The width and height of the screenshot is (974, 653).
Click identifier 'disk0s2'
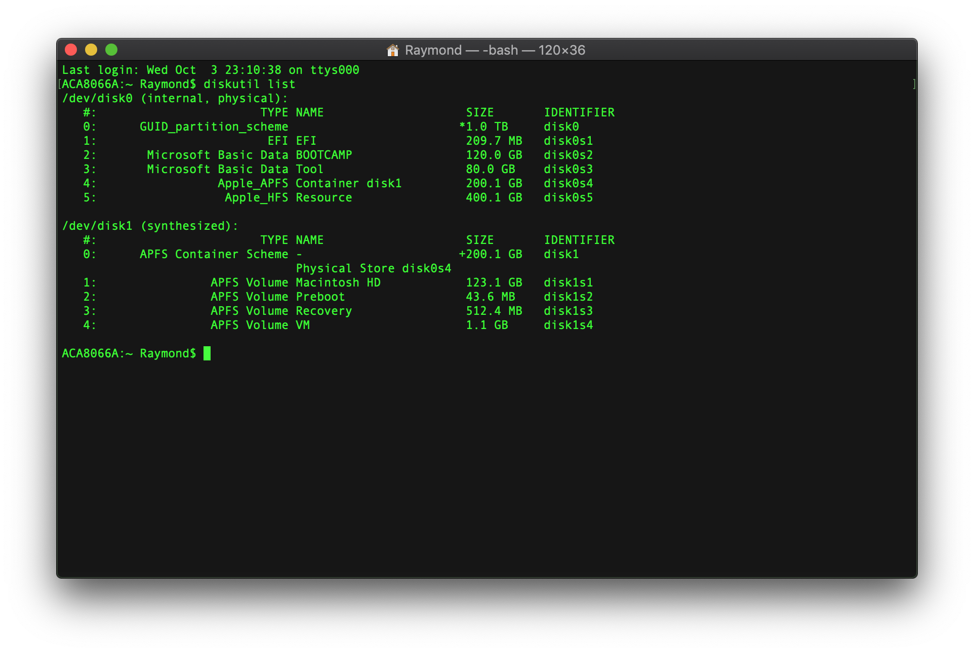[569, 155]
